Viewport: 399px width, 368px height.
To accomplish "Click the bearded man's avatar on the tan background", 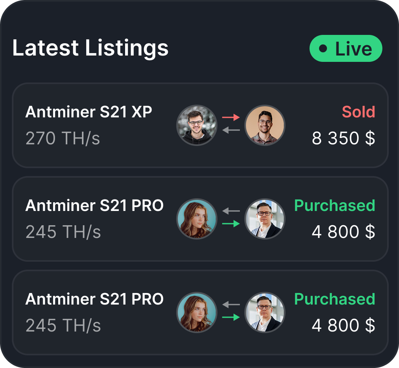I will tap(264, 125).
